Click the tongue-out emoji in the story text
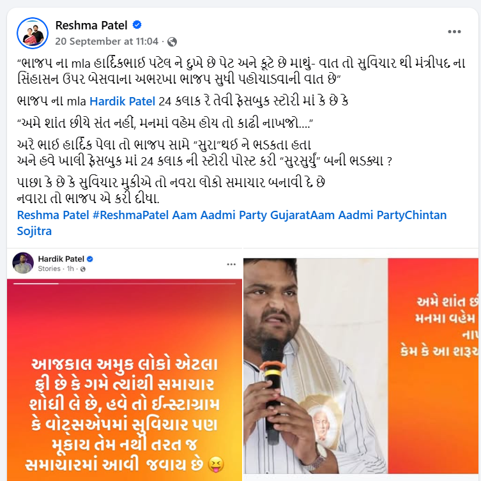 click(x=216, y=465)
